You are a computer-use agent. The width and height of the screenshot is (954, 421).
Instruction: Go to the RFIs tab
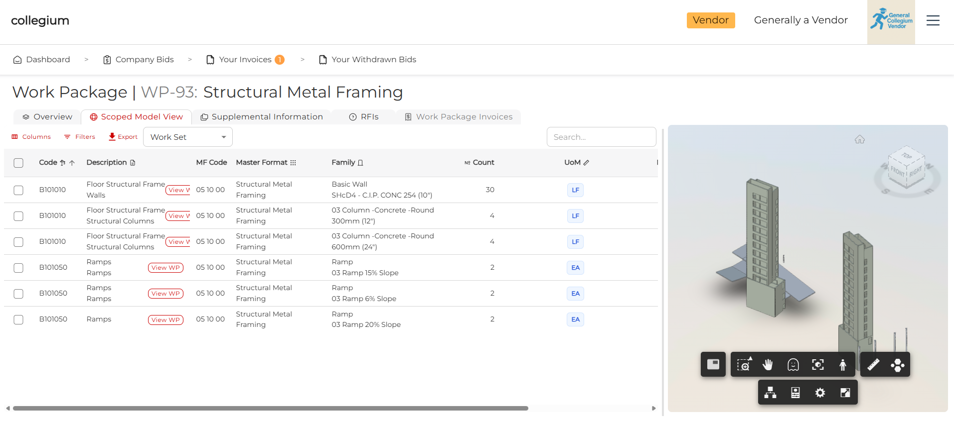(x=364, y=117)
